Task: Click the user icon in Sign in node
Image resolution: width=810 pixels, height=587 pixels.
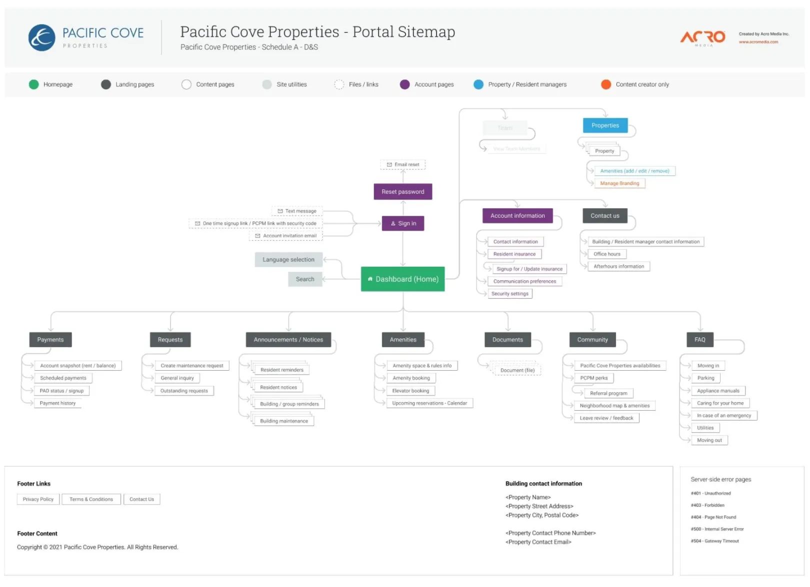Action: tap(393, 224)
